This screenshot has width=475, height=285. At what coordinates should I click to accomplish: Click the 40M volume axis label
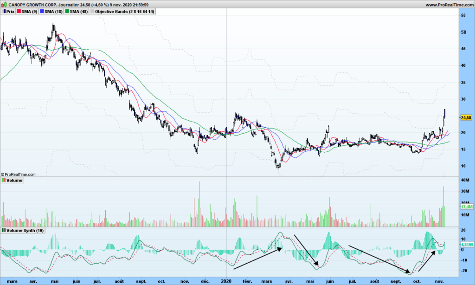(x=465, y=180)
